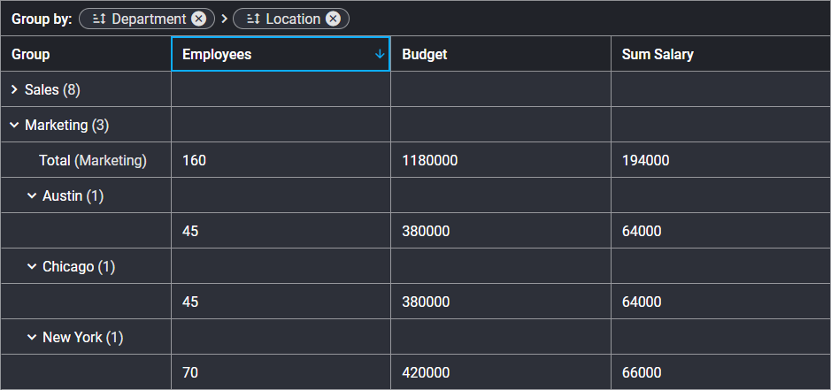Sort by the Employees column header
This screenshot has height=390, width=831.
[x=281, y=54]
